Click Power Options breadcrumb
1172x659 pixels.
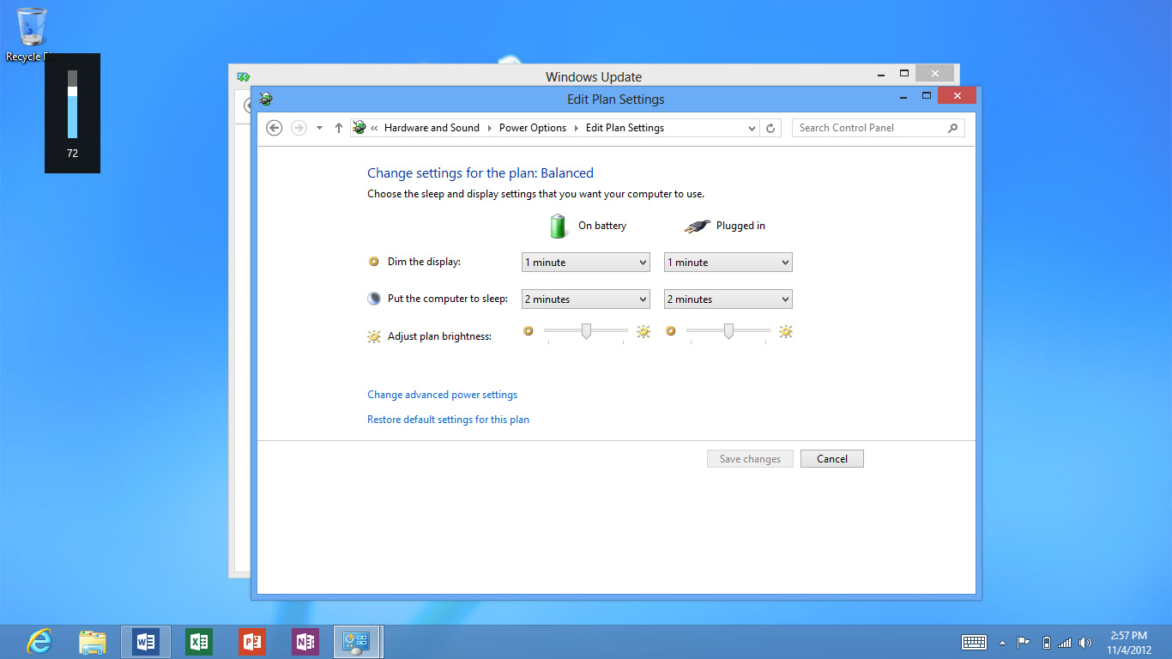[x=533, y=128]
